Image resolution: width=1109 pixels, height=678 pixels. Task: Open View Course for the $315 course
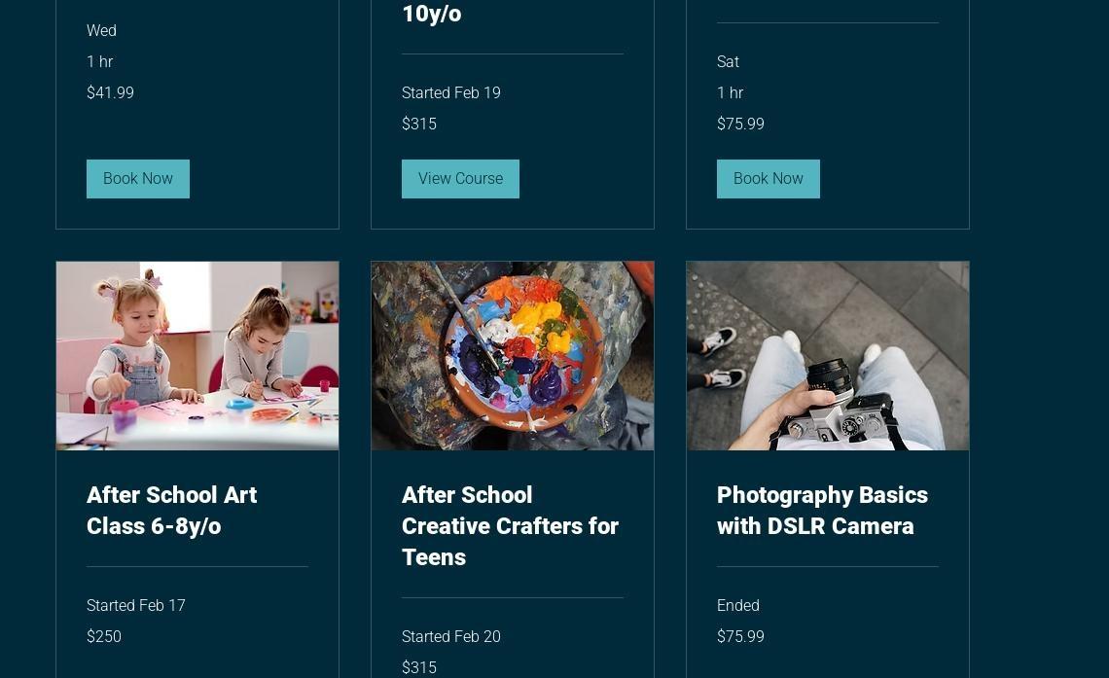(x=460, y=179)
